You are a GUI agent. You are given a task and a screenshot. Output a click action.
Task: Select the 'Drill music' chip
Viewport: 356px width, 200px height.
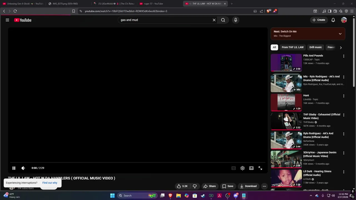click(316, 47)
